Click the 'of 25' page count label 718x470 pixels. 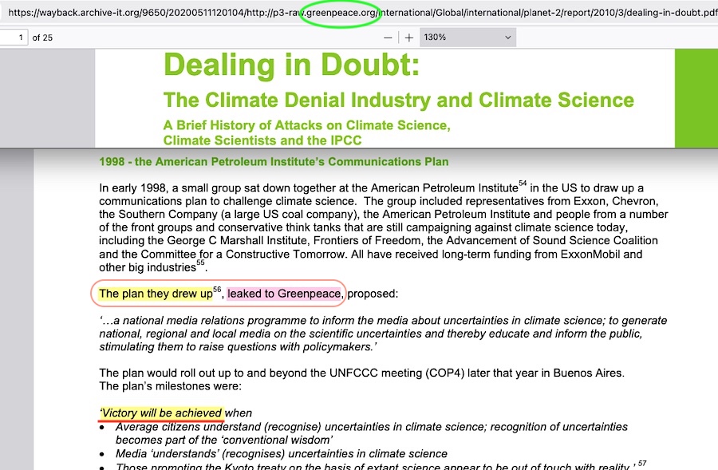[42, 38]
